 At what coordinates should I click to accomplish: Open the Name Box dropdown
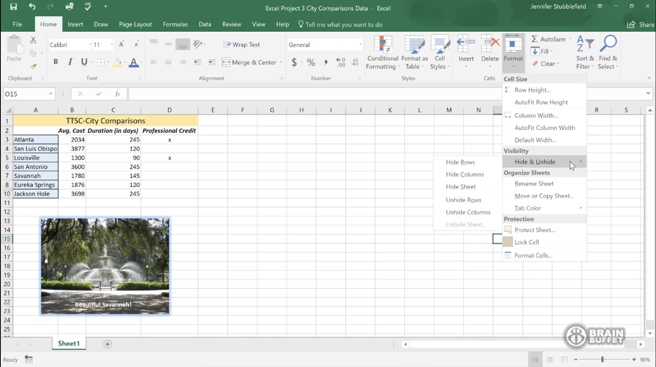pos(50,94)
